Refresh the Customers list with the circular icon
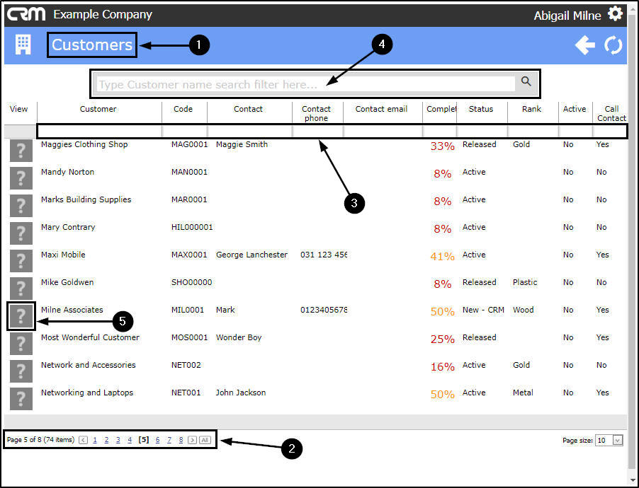 [x=613, y=45]
